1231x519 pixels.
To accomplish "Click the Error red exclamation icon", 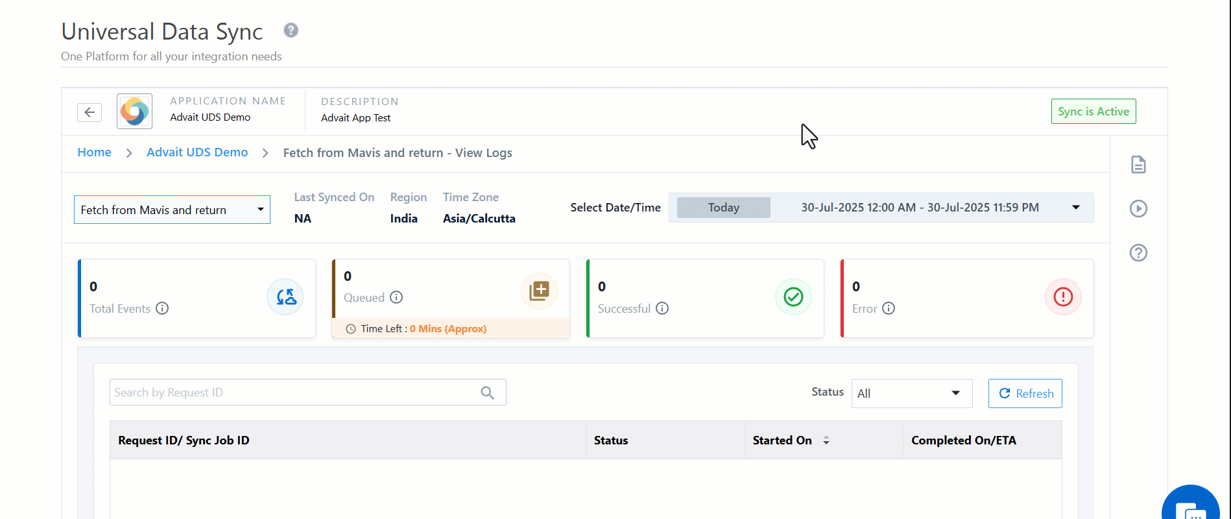I will click(1063, 297).
